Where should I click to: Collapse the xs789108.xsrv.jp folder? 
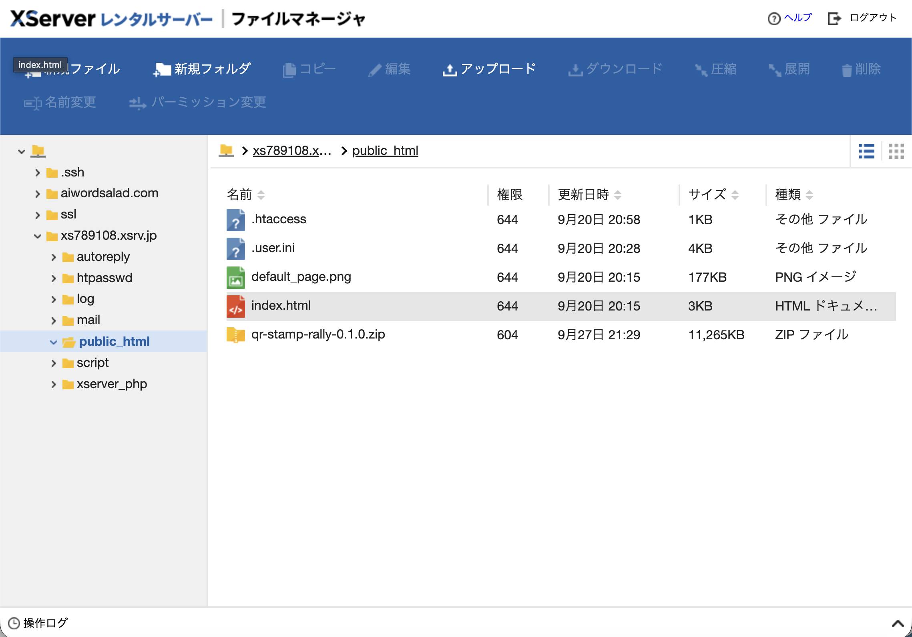pyautogui.click(x=38, y=236)
